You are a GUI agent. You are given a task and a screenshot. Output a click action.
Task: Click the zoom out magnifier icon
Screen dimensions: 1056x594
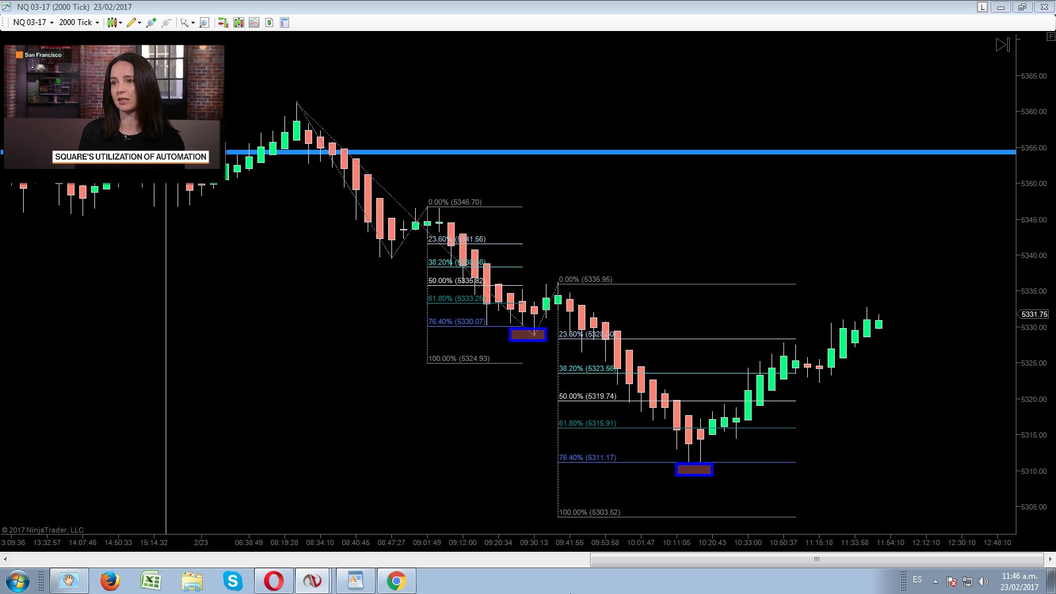coord(166,22)
